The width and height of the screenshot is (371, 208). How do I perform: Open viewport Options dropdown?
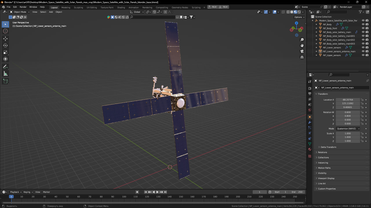(x=299, y=17)
